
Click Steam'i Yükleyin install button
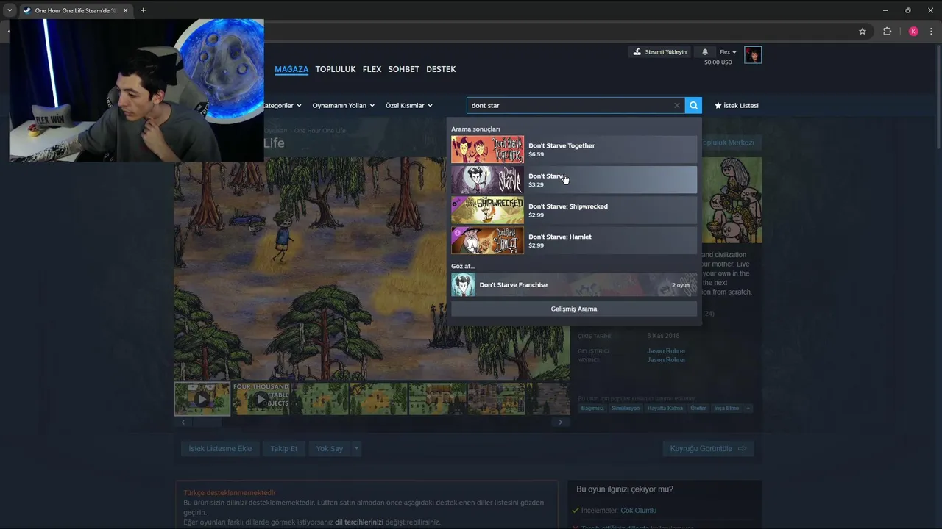pyautogui.click(x=660, y=52)
